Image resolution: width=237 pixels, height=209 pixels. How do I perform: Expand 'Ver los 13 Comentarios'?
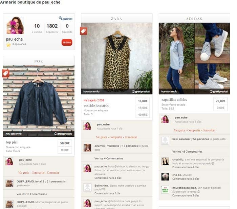click(31, 194)
